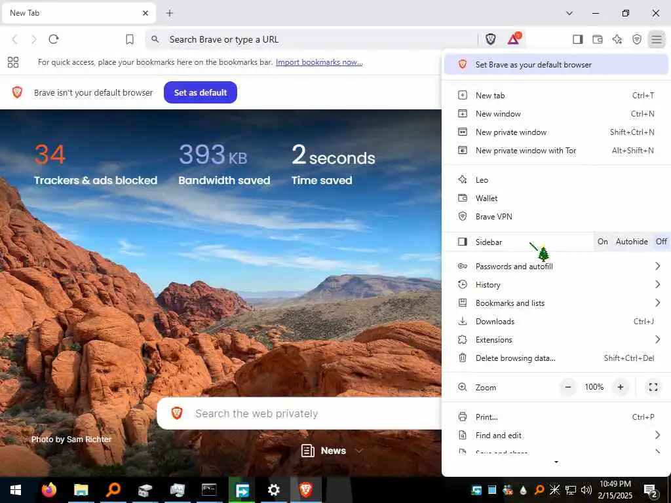The image size is (671, 503).
Task: Click Import bookmarks now link
Action: click(319, 62)
